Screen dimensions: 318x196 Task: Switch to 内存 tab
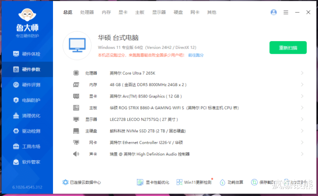pyautogui.click(x=106, y=12)
